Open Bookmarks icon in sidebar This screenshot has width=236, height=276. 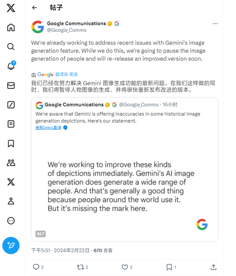point(11,143)
